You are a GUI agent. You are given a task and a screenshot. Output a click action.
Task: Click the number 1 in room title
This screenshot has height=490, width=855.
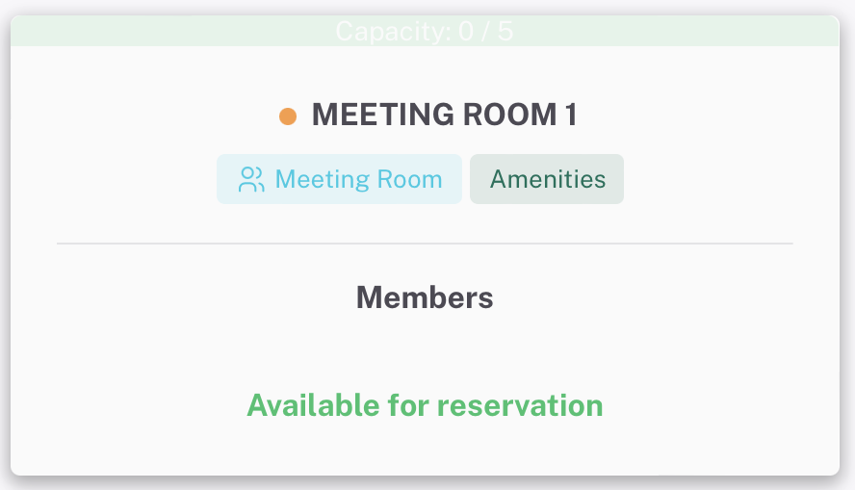(571, 115)
